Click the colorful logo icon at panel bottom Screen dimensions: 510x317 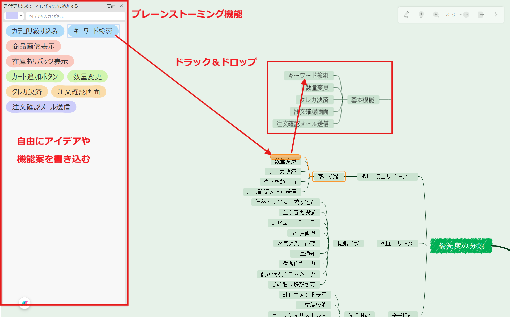tap(24, 303)
